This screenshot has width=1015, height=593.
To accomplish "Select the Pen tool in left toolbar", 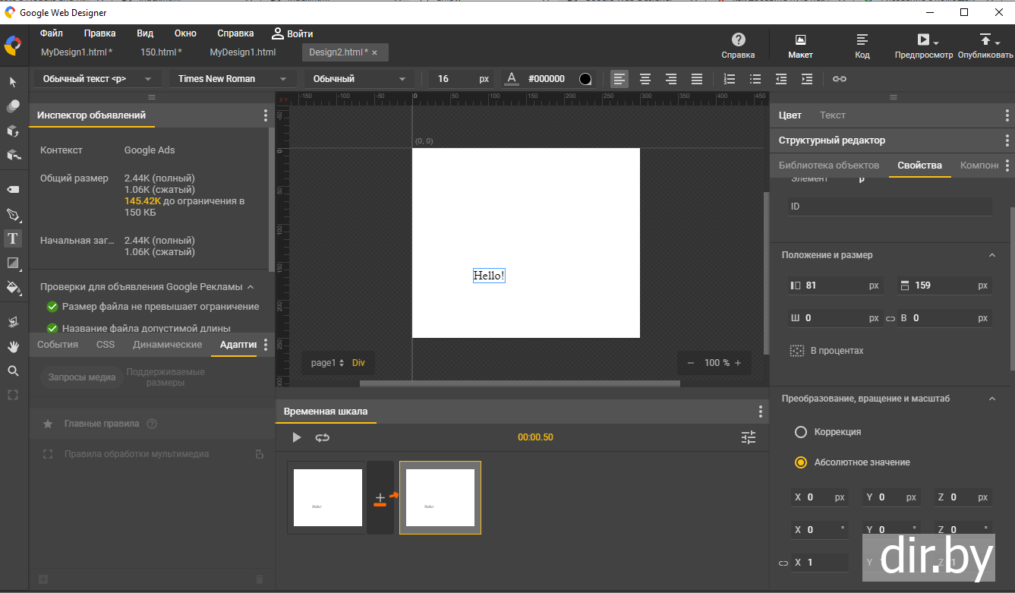I will pos(13,214).
